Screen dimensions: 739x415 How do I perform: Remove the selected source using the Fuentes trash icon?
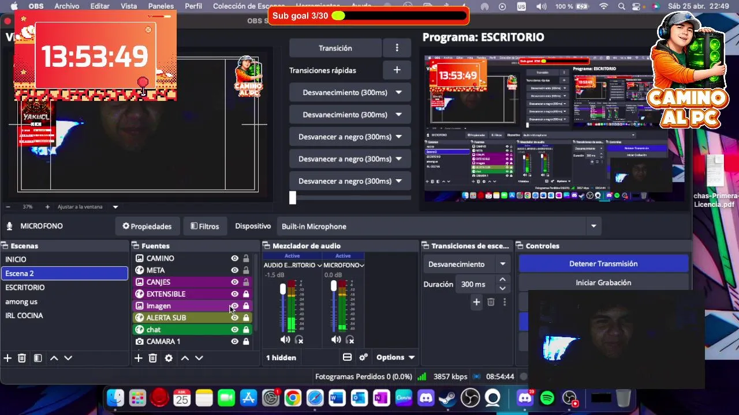coord(153,358)
